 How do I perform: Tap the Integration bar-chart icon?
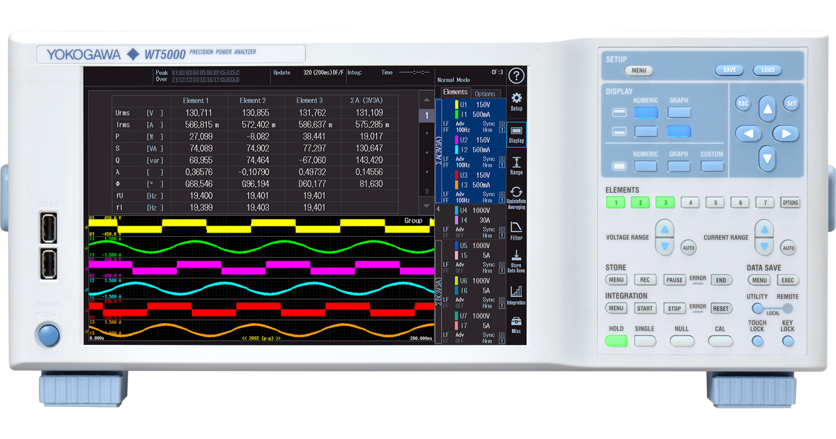tap(516, 295)
